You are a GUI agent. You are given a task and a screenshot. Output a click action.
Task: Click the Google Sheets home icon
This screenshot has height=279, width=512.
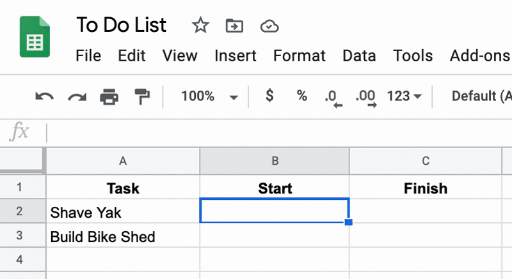pos(35,37)
